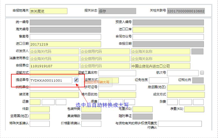218x138 pixels.
Task: Click 提运单号 field with TYDKKA00011001
Action: tap(51, 80)
